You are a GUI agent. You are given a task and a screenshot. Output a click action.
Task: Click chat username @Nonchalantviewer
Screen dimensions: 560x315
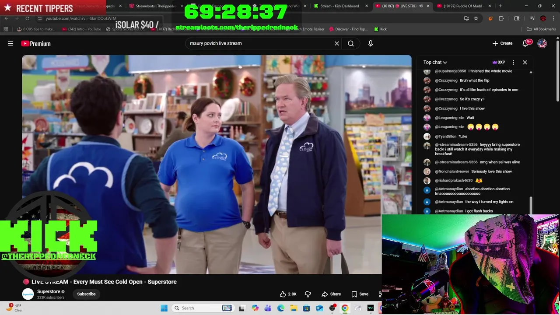(452, 171)
